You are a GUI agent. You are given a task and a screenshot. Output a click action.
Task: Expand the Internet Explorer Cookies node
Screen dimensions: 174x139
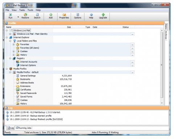tap(14, 51)
